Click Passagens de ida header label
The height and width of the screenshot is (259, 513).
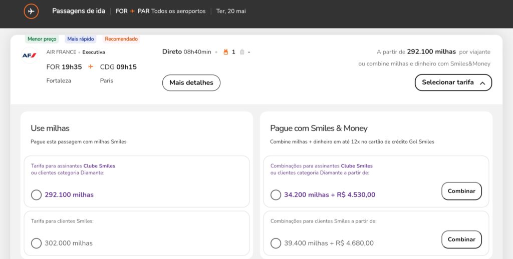(79, 11)
